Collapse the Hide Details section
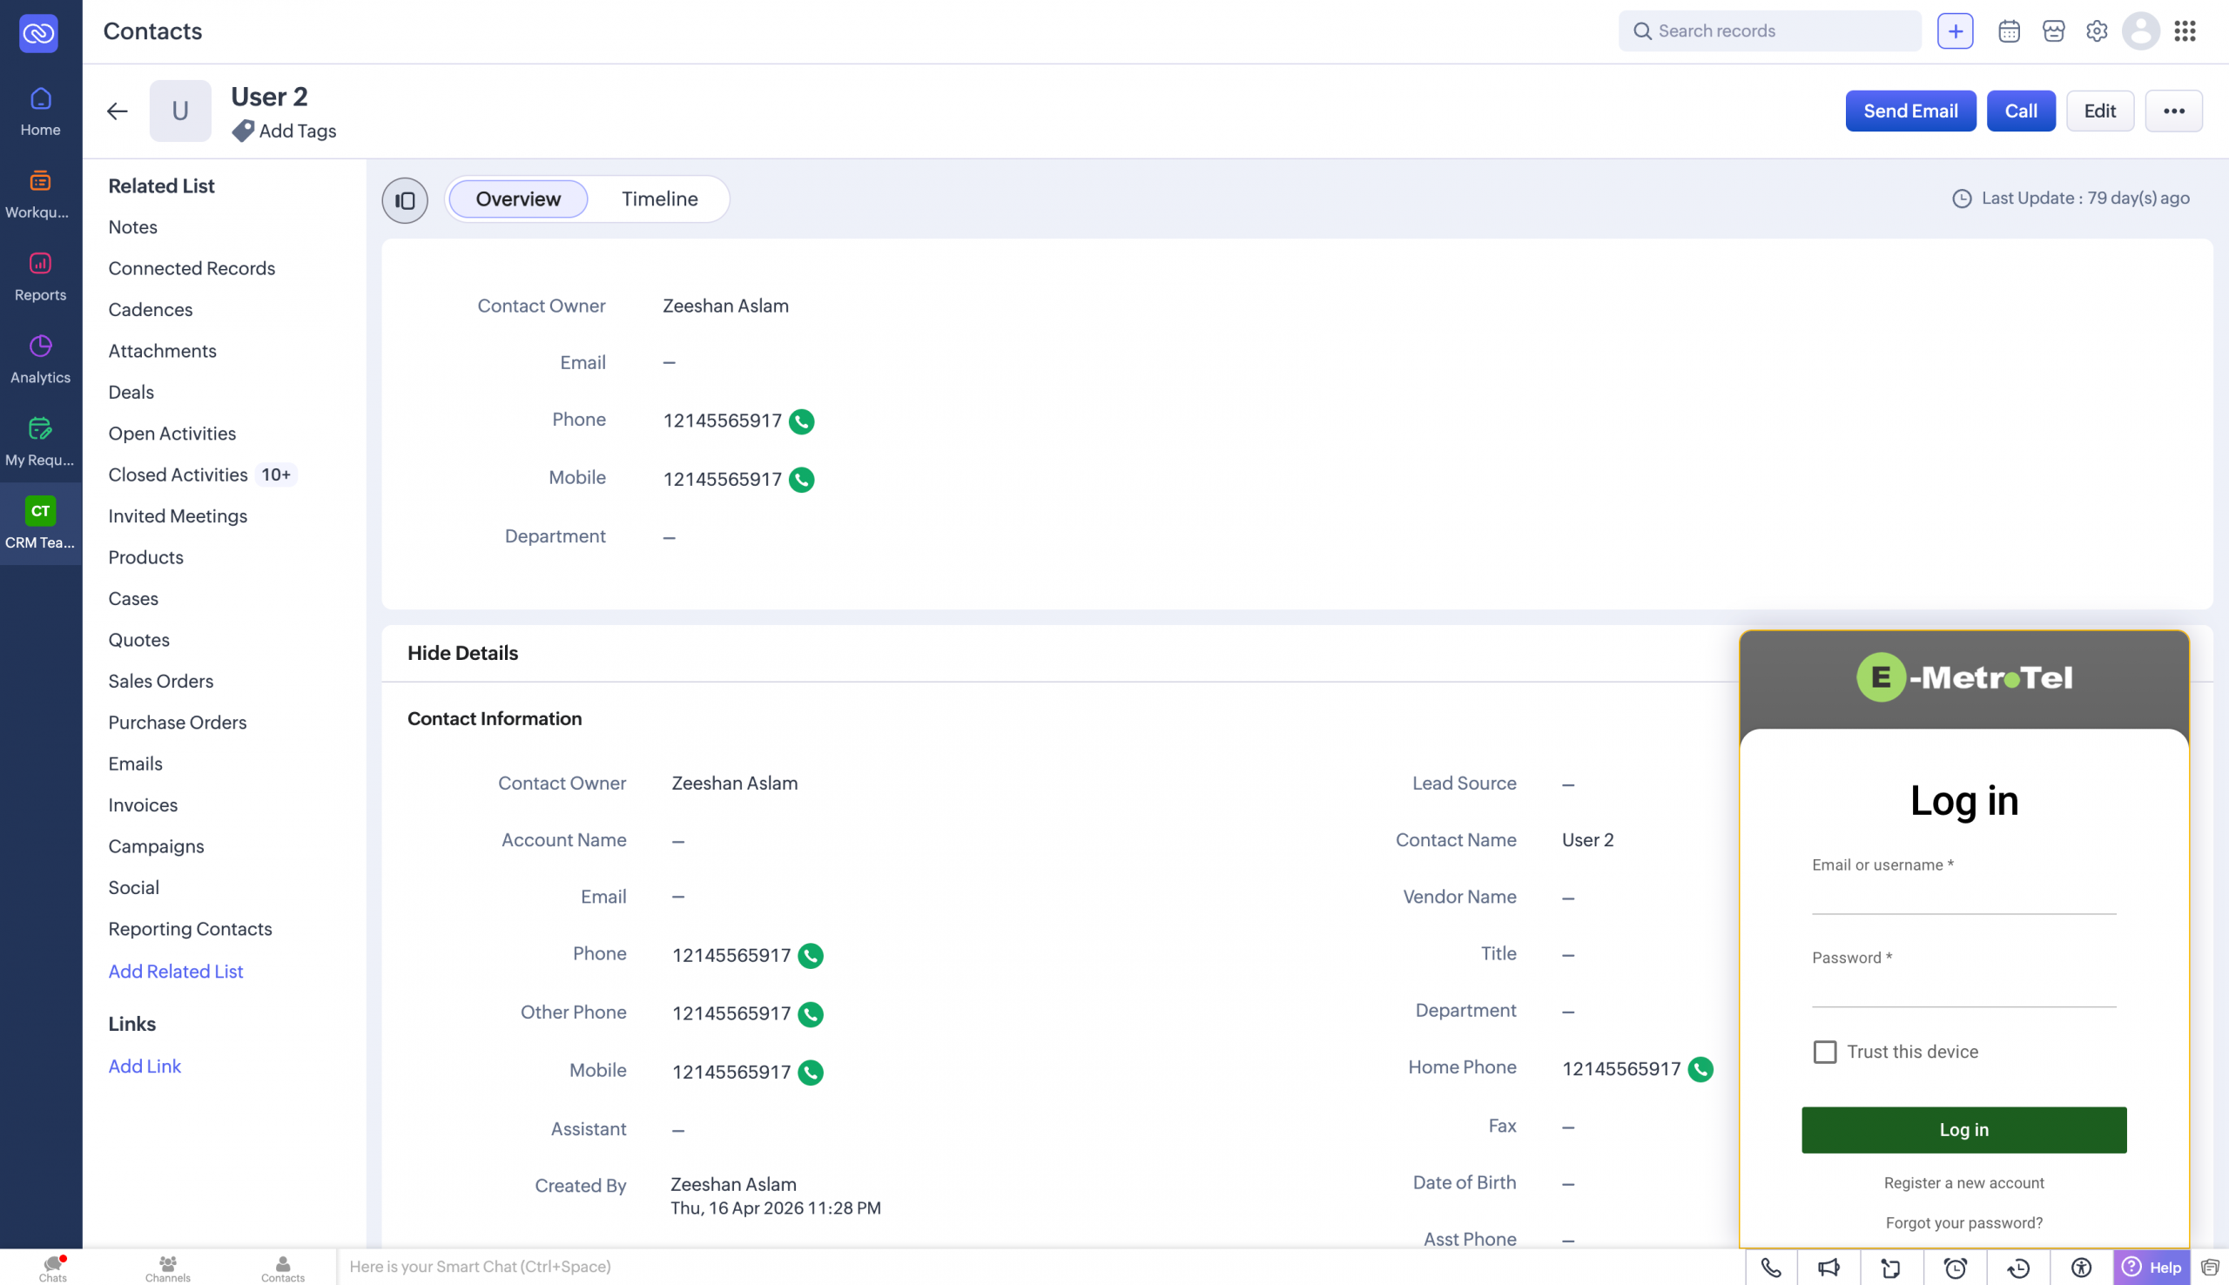Image resolution: width=2229 pixels, height=1285 pixels. tap(462, 653)
